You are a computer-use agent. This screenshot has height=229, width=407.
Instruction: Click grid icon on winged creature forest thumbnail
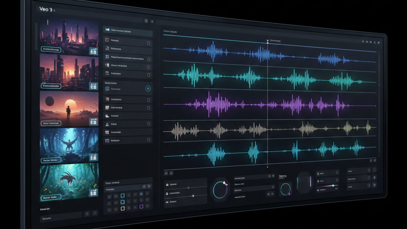(93, 157)
